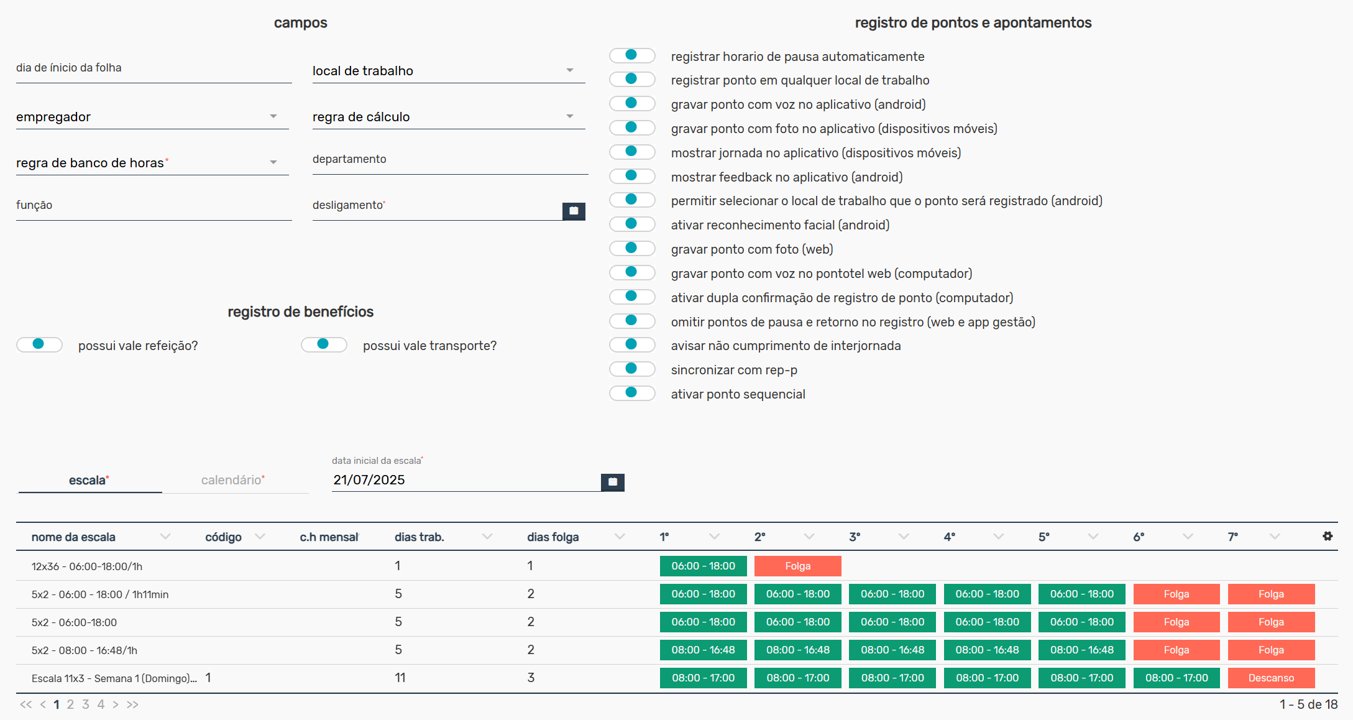Expand the 4º column chevron
The height and width of the screenshot is (720, 1353).
[999, 537]
